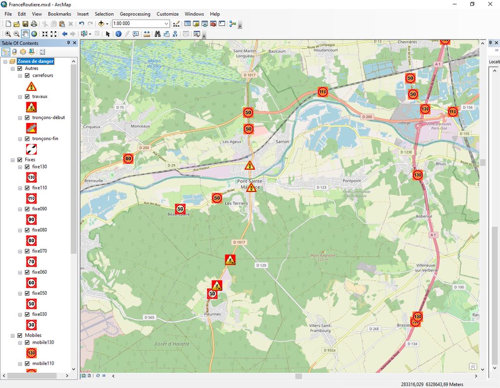Select the Zoom Out tool
The width and height of the screenshot is (500, 388).
(17, 34)
